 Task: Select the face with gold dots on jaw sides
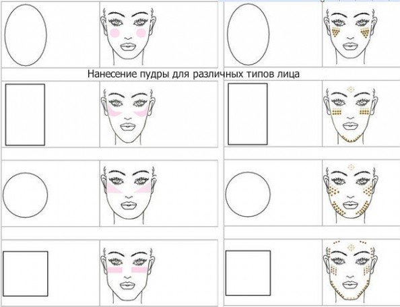point(351,195)
